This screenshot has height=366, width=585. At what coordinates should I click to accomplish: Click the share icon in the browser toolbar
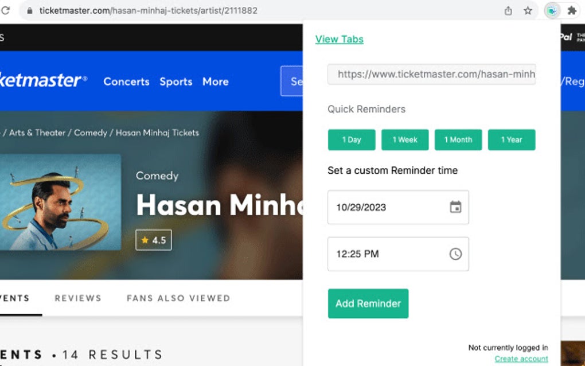point(508,10)
